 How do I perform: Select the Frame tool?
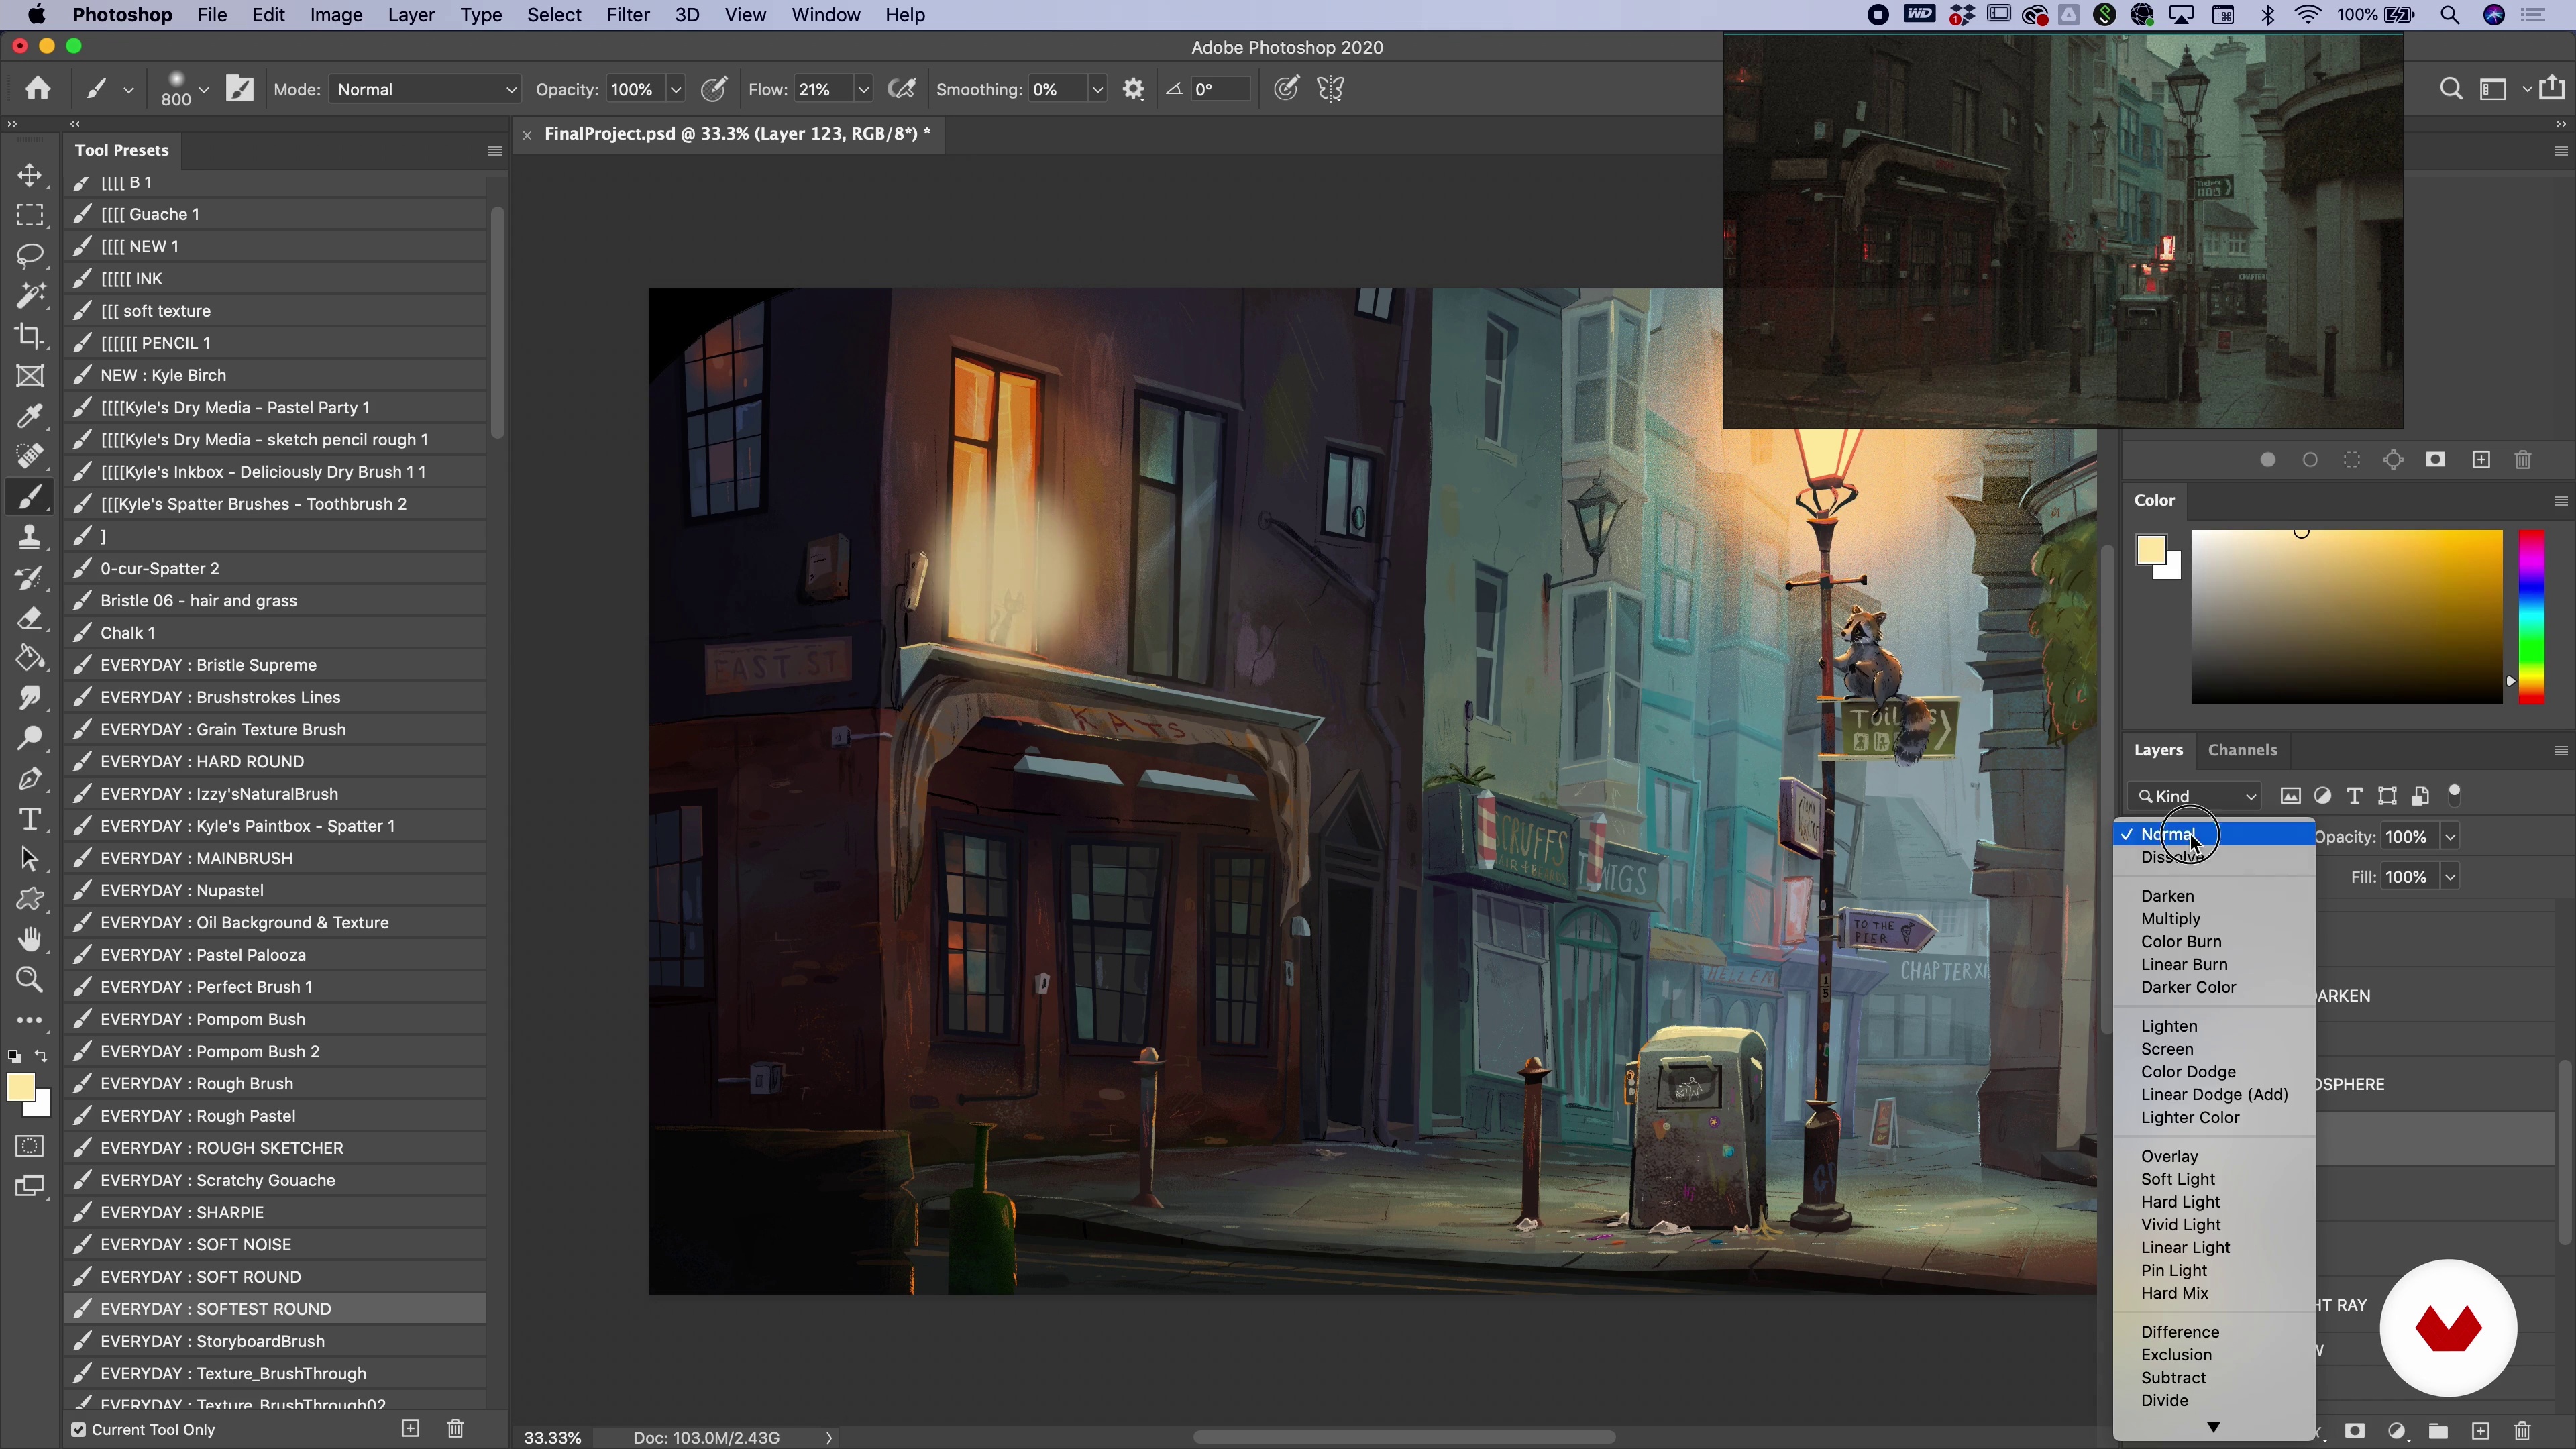click(x=30, y=376)
